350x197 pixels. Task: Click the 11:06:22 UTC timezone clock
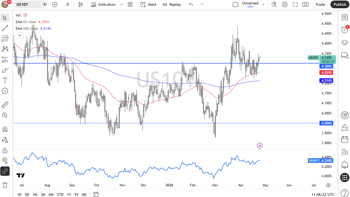pyautogui.click(x=323, y=195)
